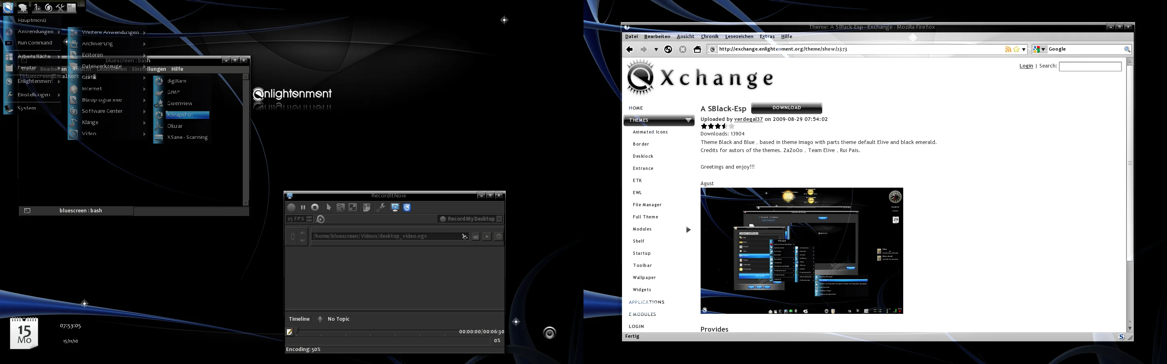Play the recorded video file in RecordItNow

point(487,237)
